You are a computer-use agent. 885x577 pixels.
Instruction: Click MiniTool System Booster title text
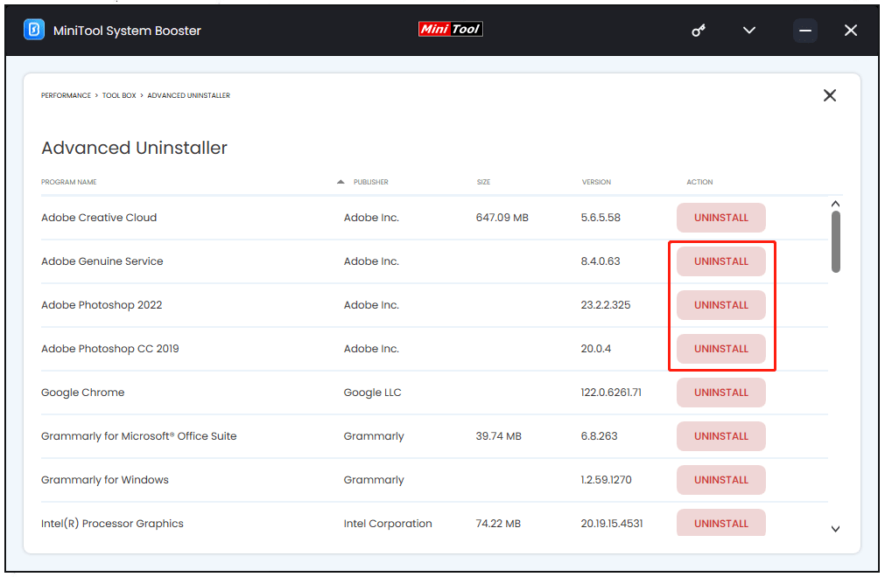[x=127, y=31]
